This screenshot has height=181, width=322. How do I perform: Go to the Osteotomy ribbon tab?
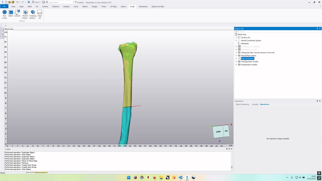coord(143,7)
